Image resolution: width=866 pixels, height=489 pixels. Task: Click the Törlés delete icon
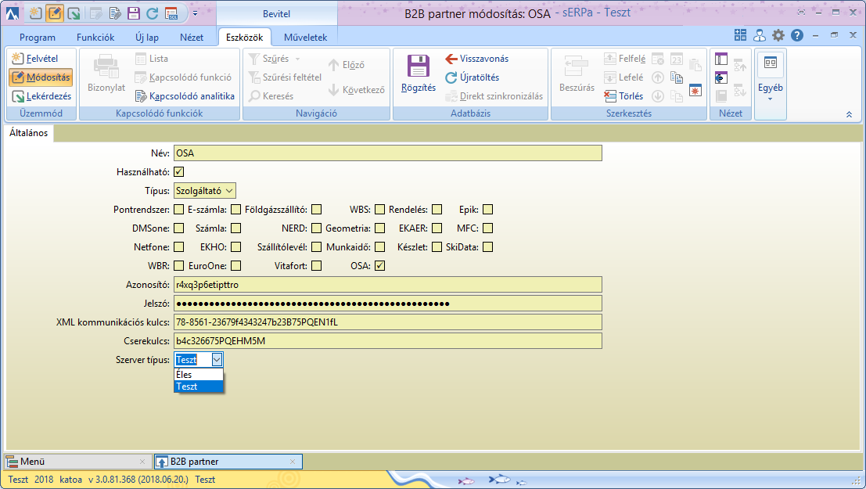point(609,96)
